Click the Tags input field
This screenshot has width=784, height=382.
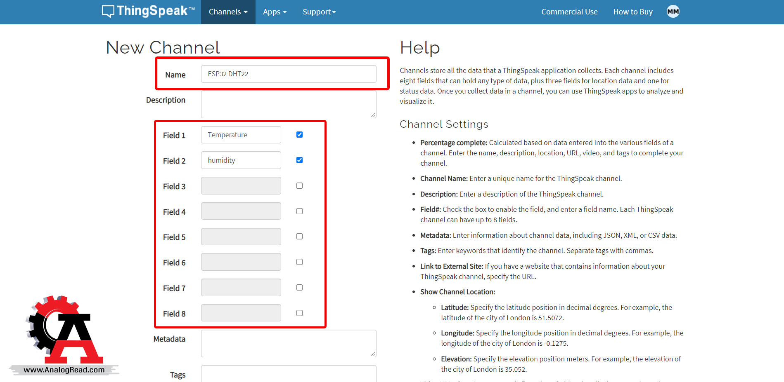289,374
